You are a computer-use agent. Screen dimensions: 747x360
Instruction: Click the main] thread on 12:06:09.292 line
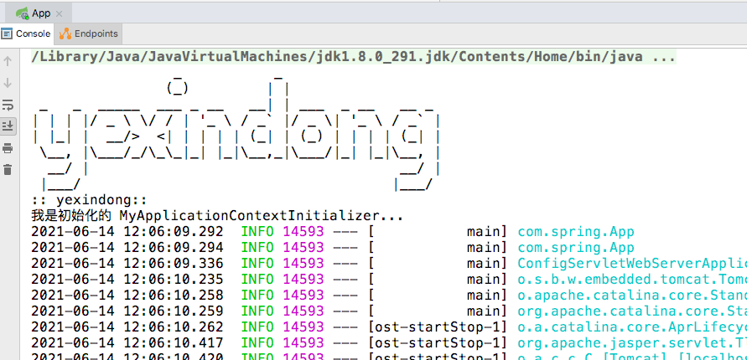[x=487, y=232]
